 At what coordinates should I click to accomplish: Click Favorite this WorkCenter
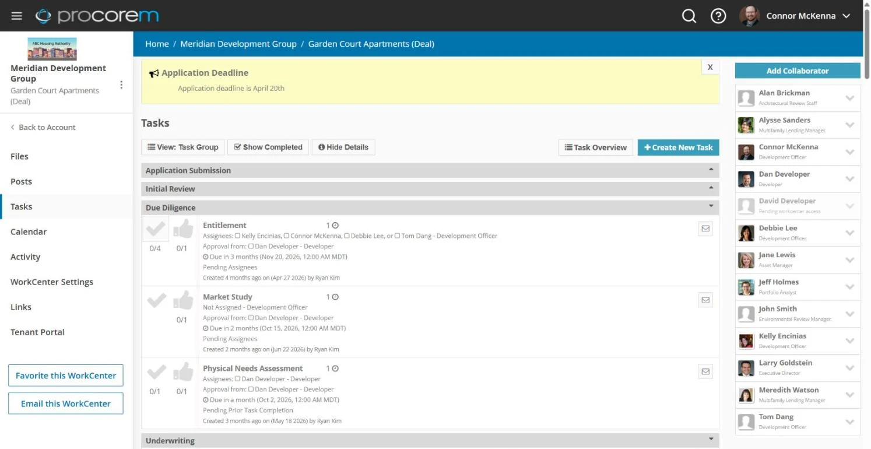coord(66,376)
